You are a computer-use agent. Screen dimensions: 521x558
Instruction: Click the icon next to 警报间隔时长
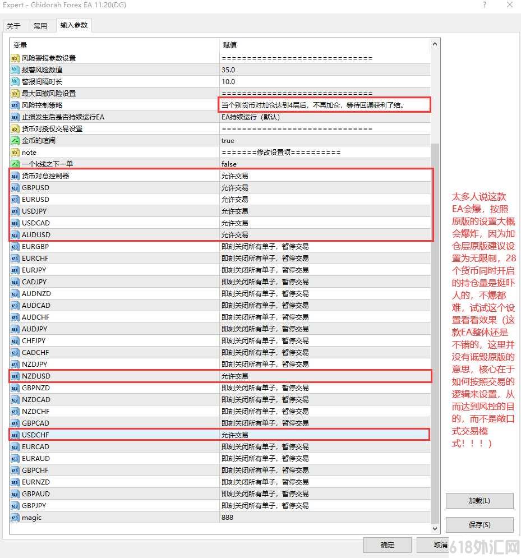(x=15, y=81)
